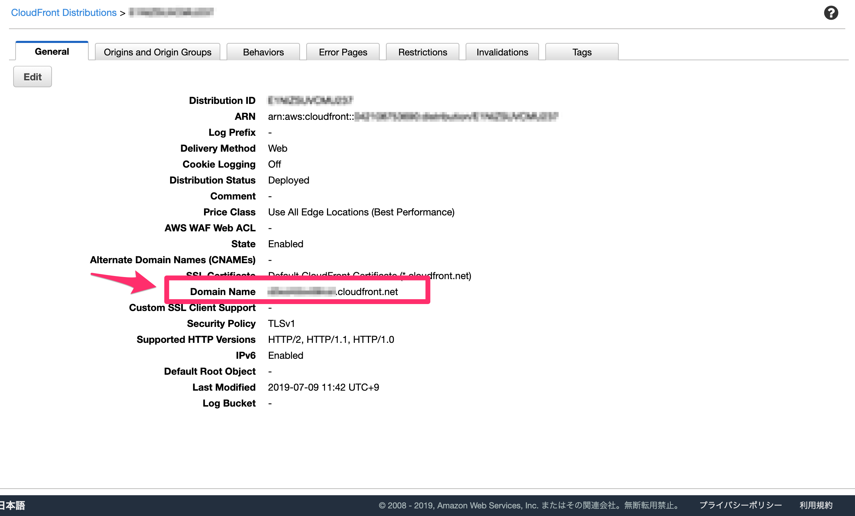855x516 pixels.
Task: Click the Log Prefix label
Action: point(232,132)
